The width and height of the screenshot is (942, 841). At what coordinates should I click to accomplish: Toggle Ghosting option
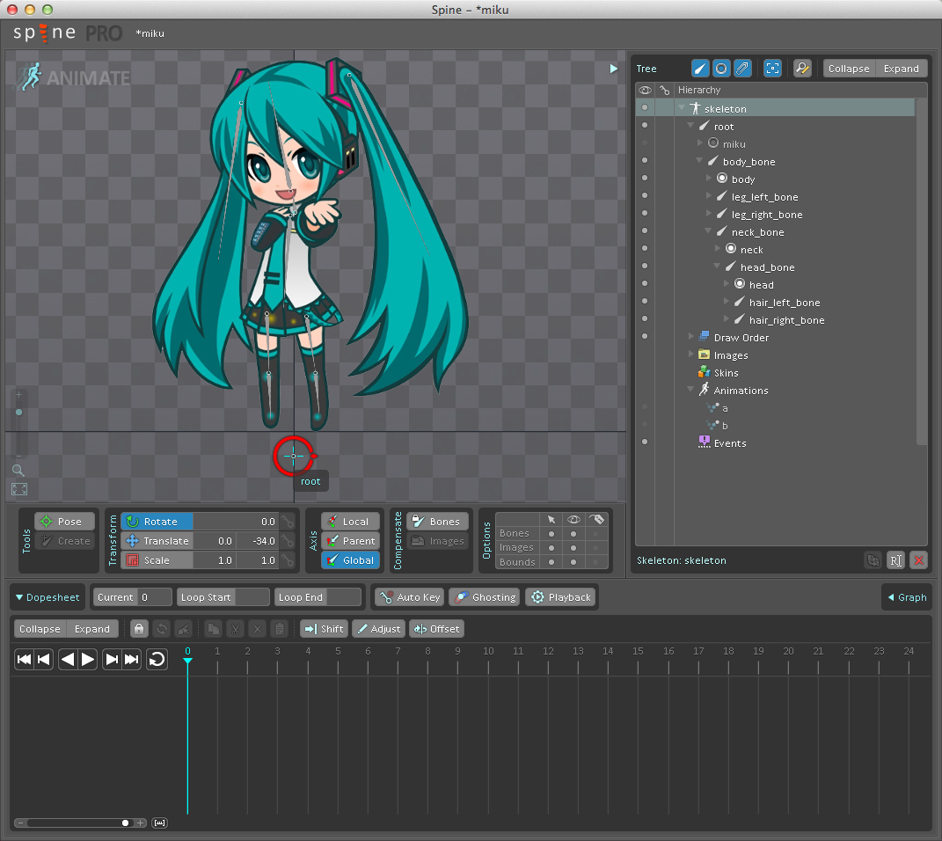[486, 597]
